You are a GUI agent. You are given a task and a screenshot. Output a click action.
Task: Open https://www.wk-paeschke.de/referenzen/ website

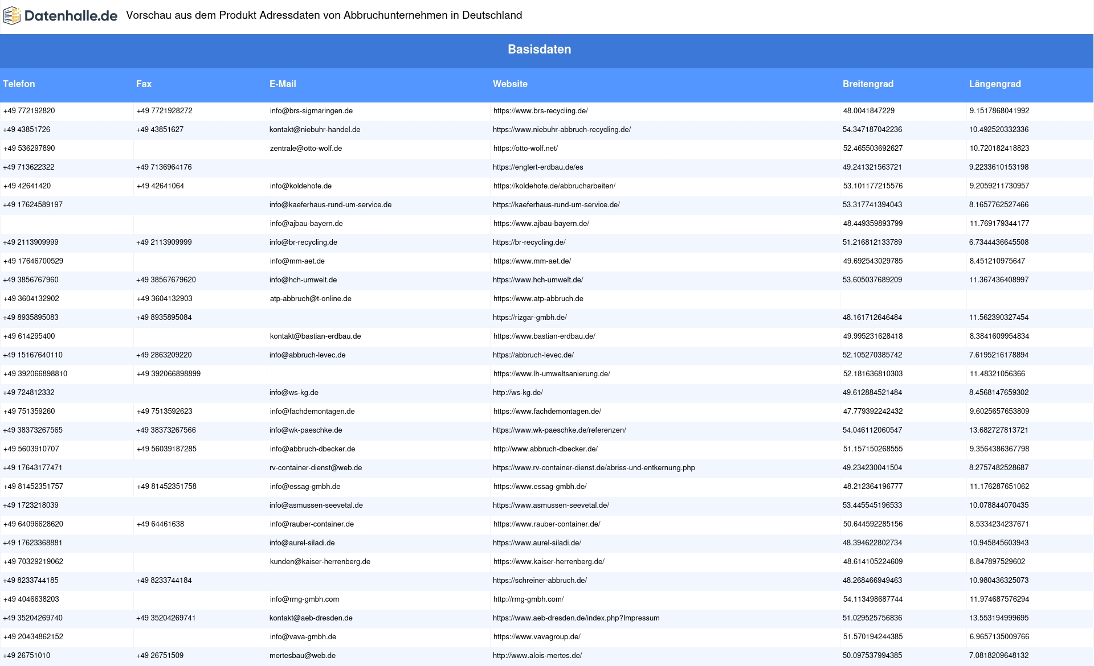tap(560, 430)
